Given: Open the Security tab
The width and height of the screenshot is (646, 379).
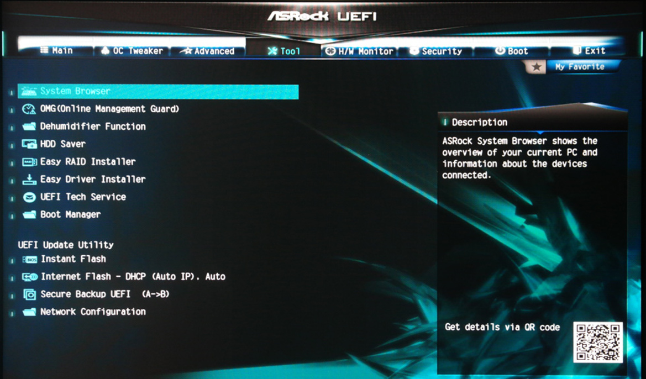Looking at the screenshot, I should click(x=436, y=51).
